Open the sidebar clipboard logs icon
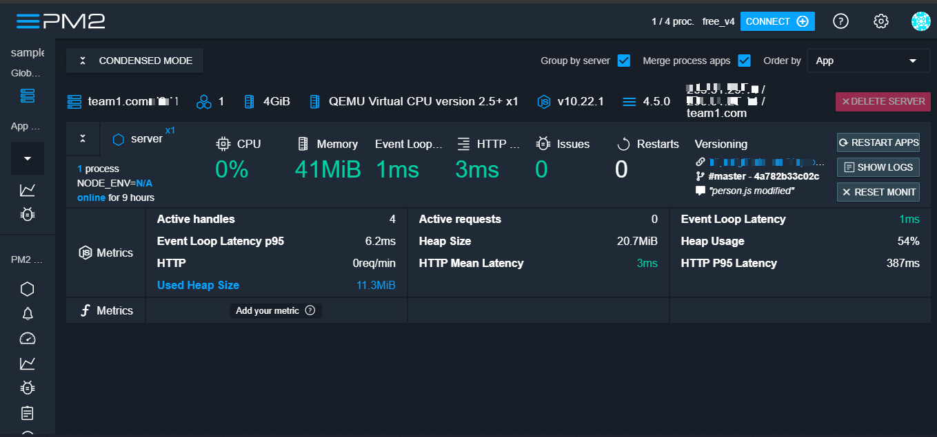937x437 pixels. click(x=28, y=413)
